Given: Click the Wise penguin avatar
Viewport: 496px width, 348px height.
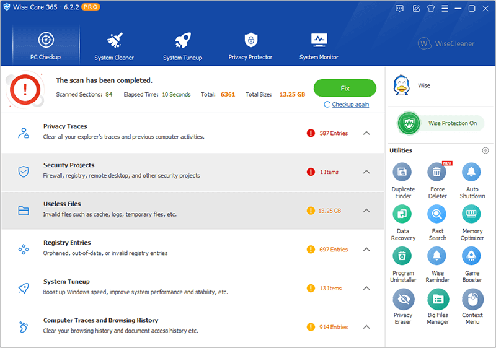Looking at the screenshot, I should coord(401,85).
